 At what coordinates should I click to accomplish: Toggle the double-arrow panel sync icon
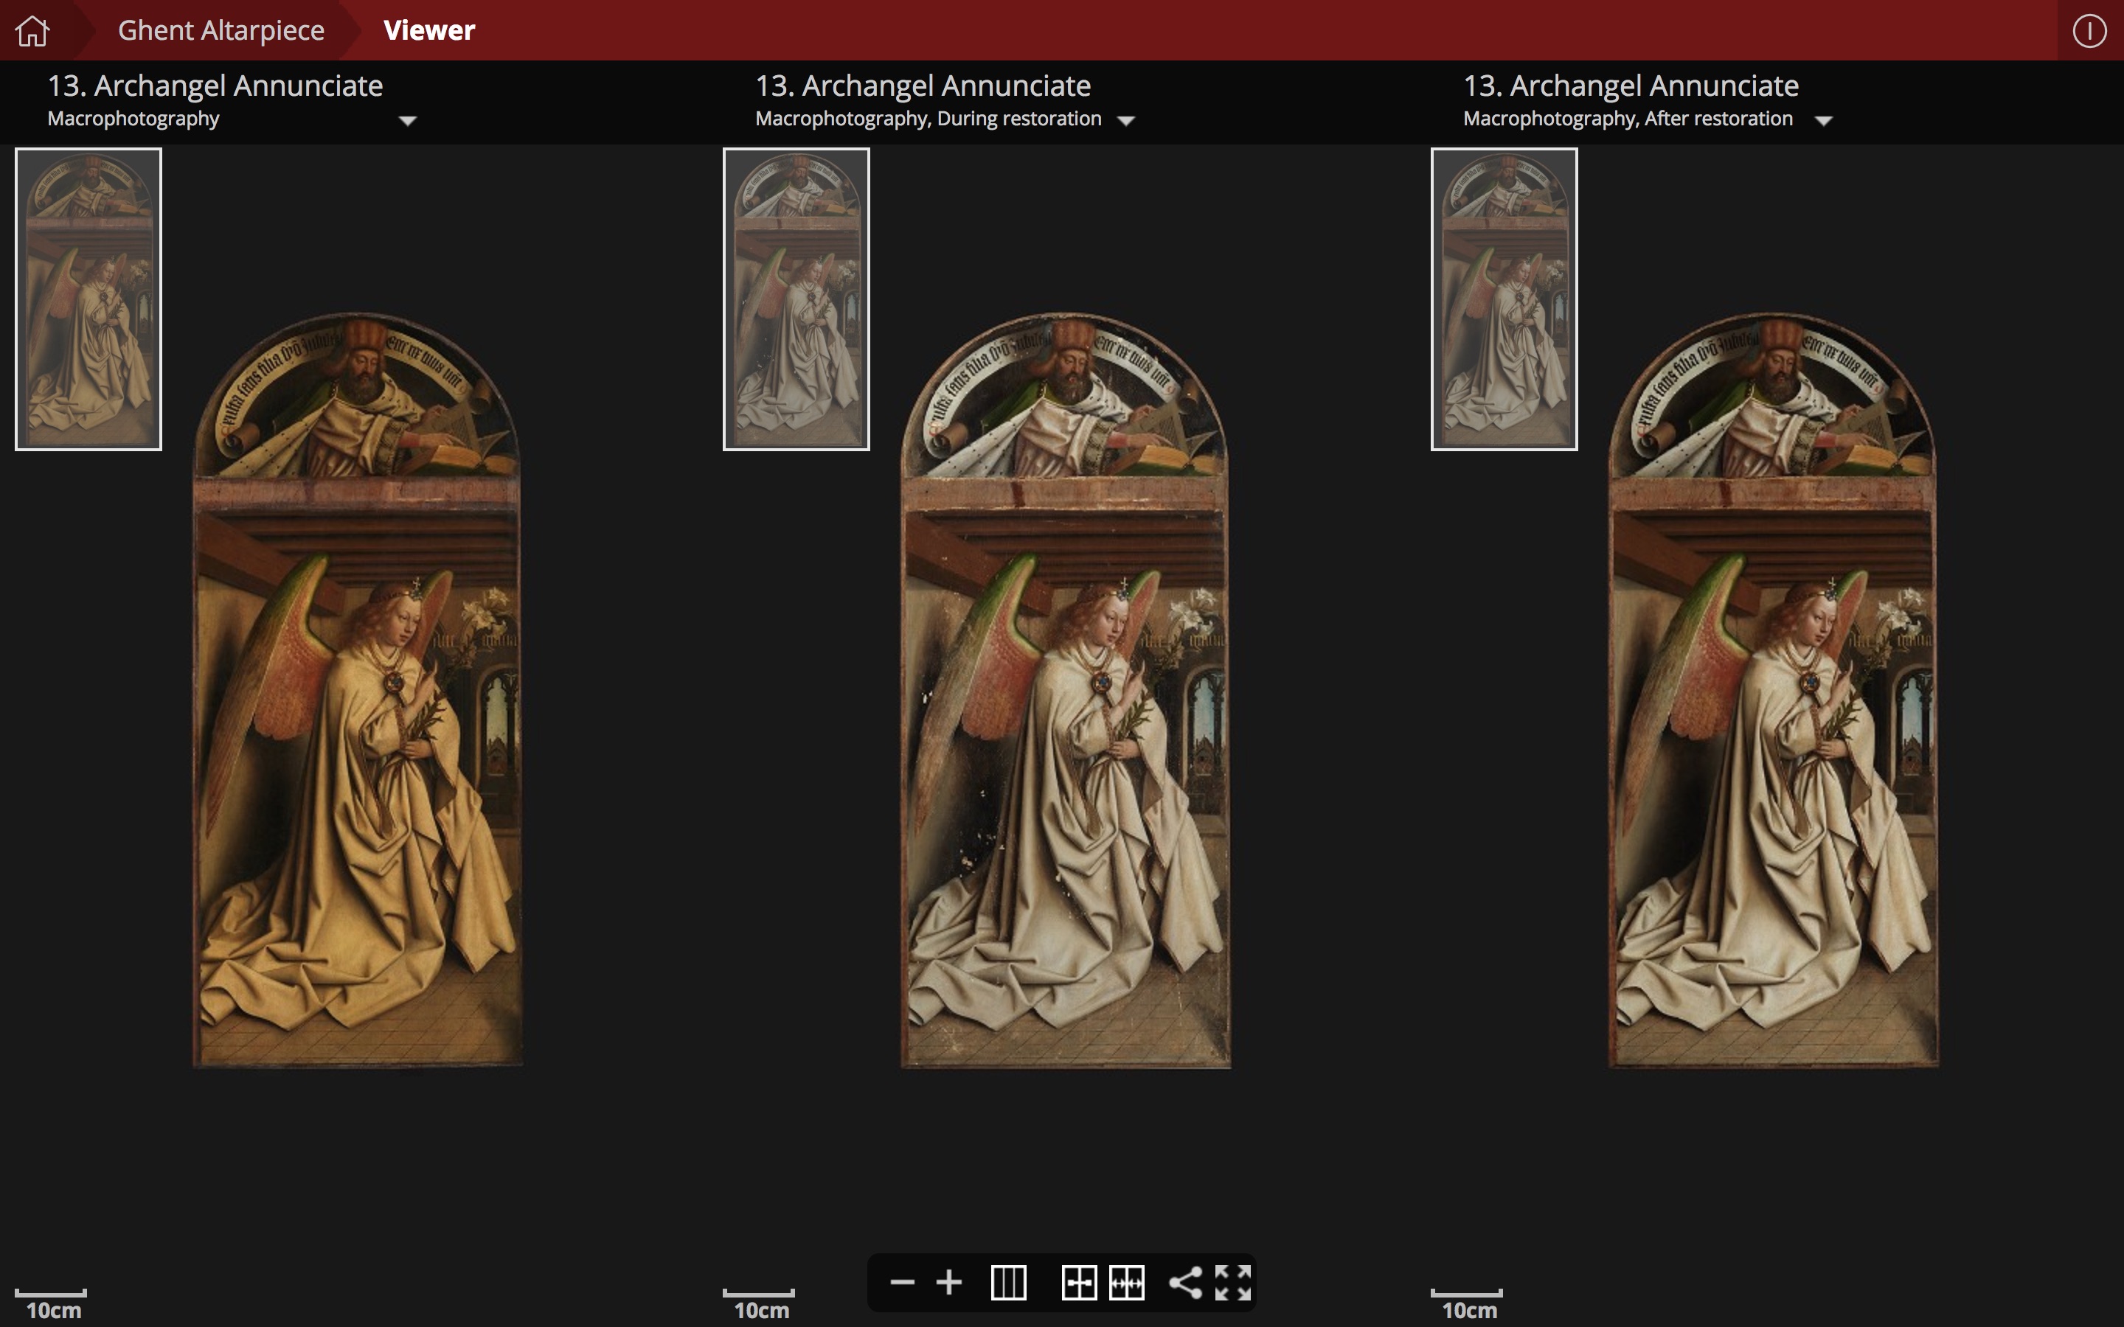click(x=1126, y=1282)
